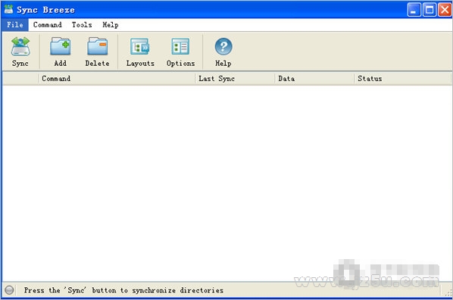Open the Options toolbar icon

180,46
